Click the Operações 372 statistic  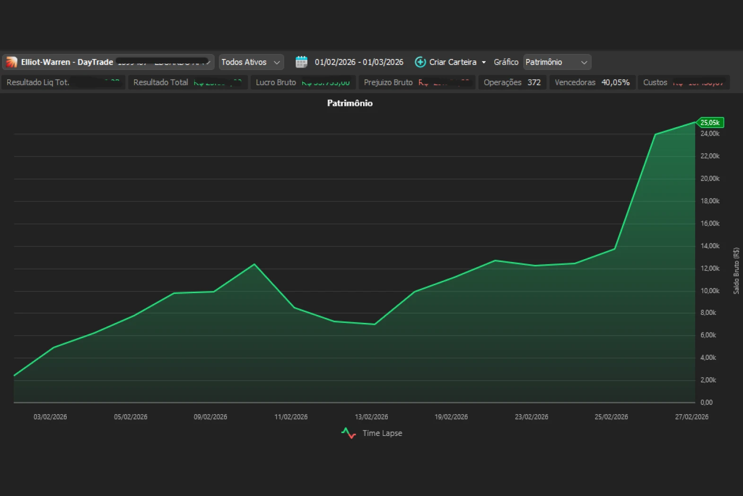coord(512,82)
